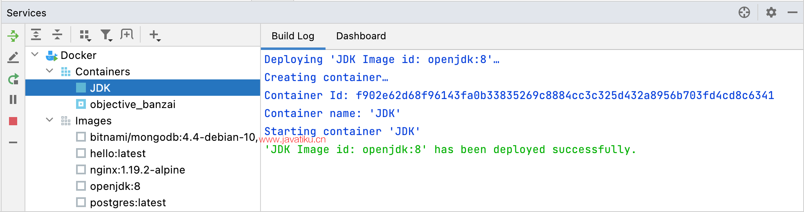Click the crosshair locate icon in header
Screen dimensions: 804x212
(744, 12)
